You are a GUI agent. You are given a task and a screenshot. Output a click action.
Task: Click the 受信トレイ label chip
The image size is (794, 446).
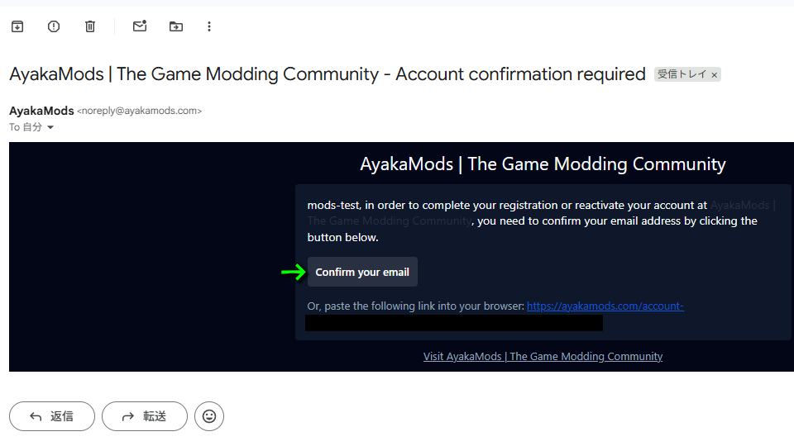tap(682, 74)
